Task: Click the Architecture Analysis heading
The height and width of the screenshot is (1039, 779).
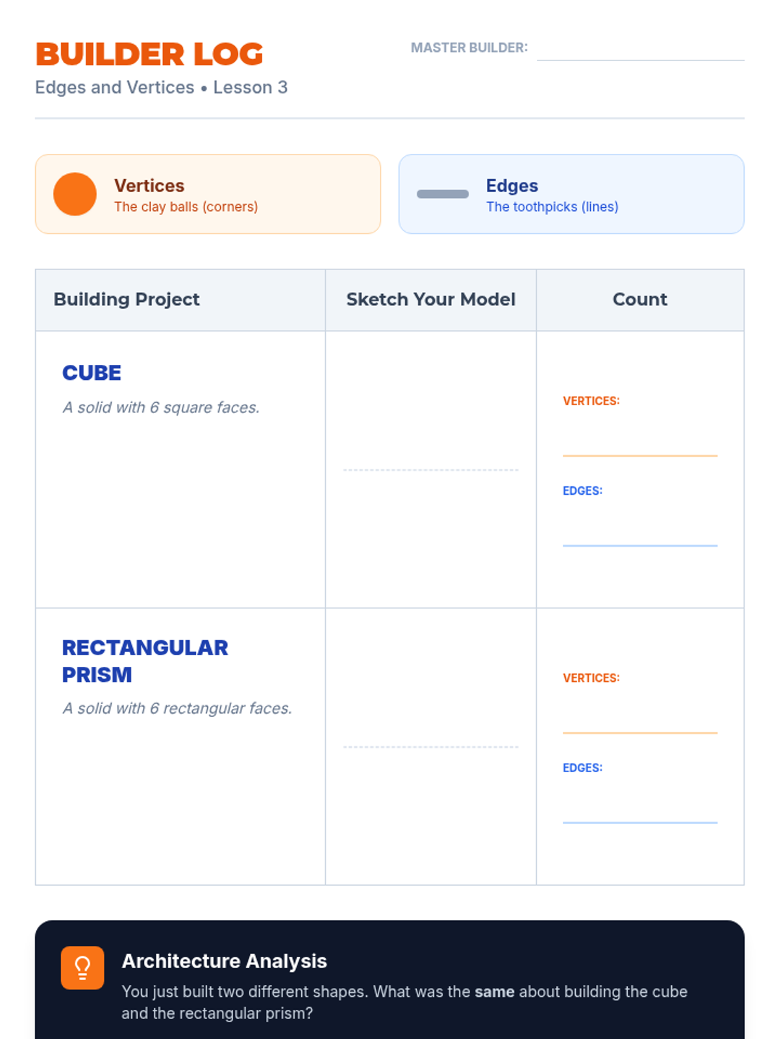Action: click(224, 961)
